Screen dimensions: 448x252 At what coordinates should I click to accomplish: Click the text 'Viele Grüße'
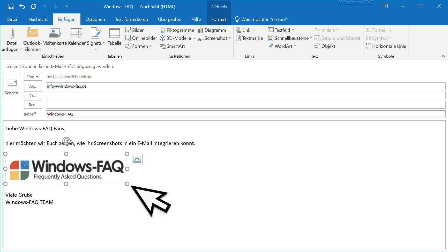[19, 195]
